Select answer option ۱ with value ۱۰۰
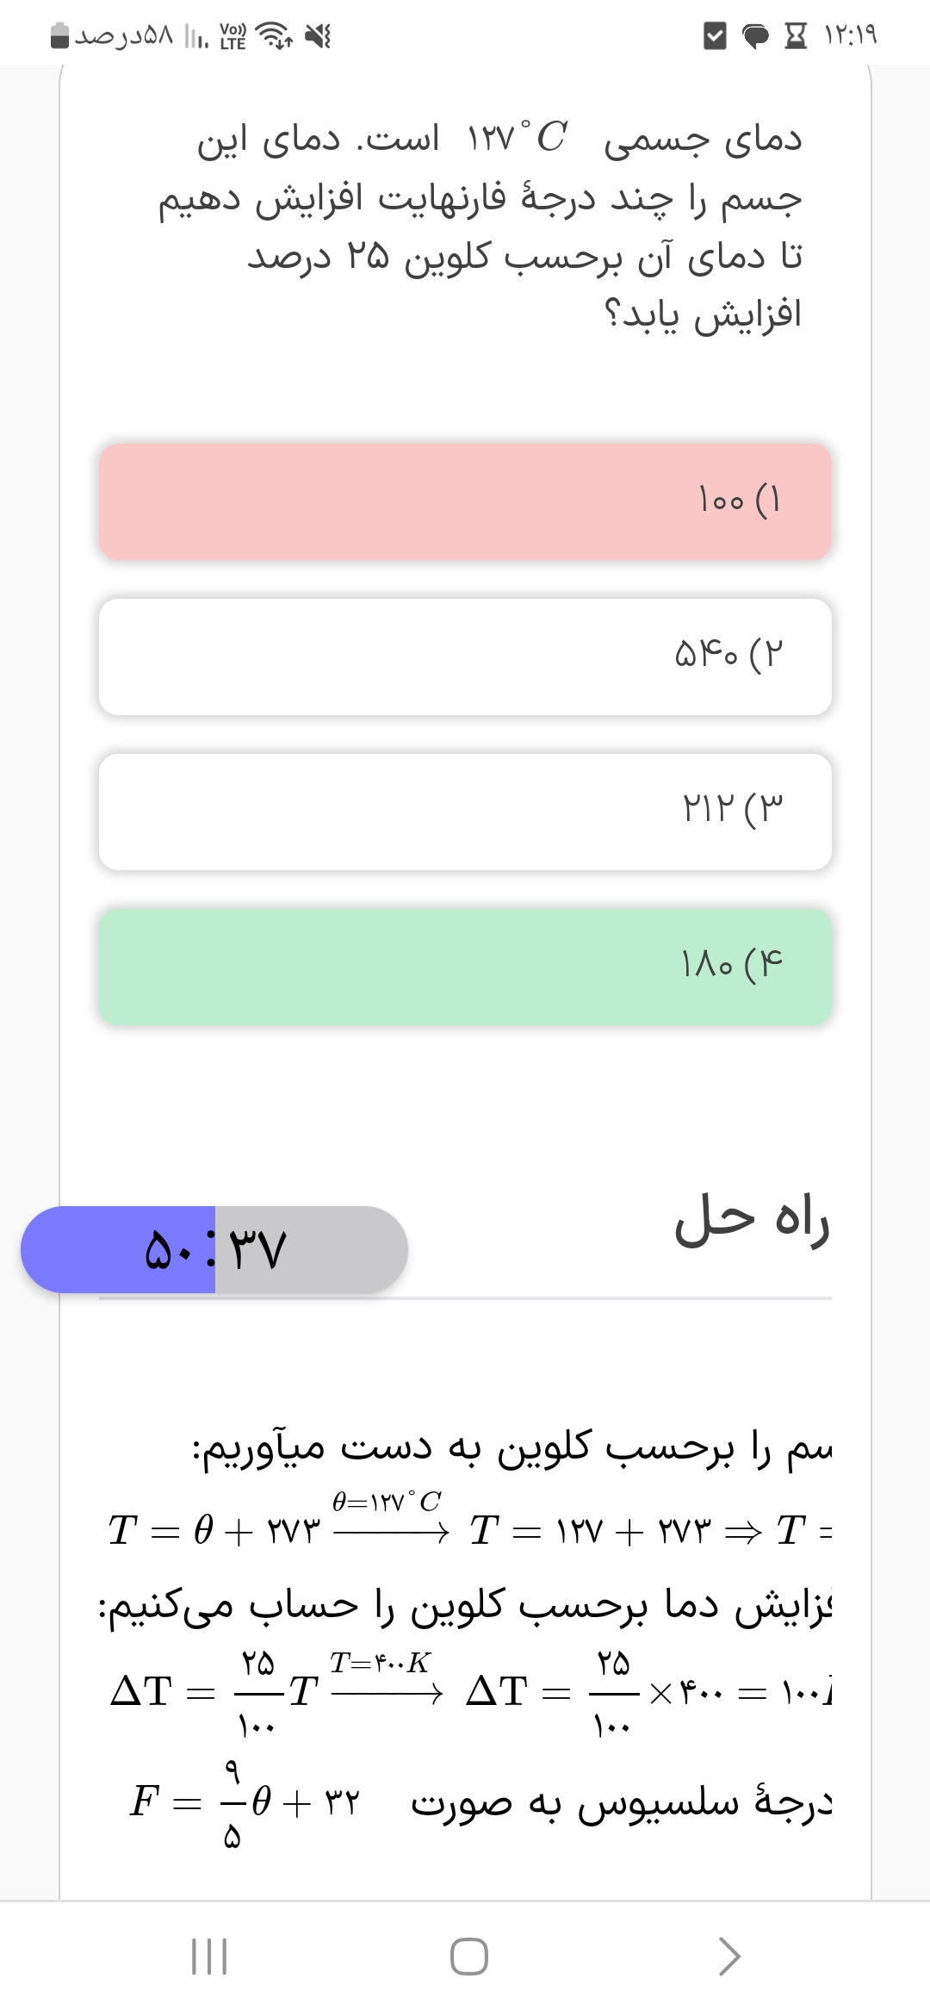This screenshot has height=2016, width=930. 465,501
